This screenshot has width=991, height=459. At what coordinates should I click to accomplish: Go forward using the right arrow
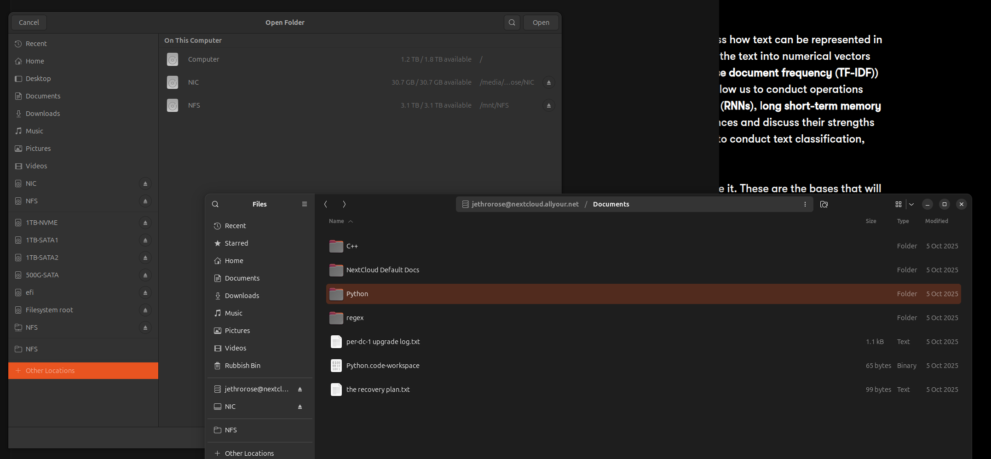[x=344, y=204]
